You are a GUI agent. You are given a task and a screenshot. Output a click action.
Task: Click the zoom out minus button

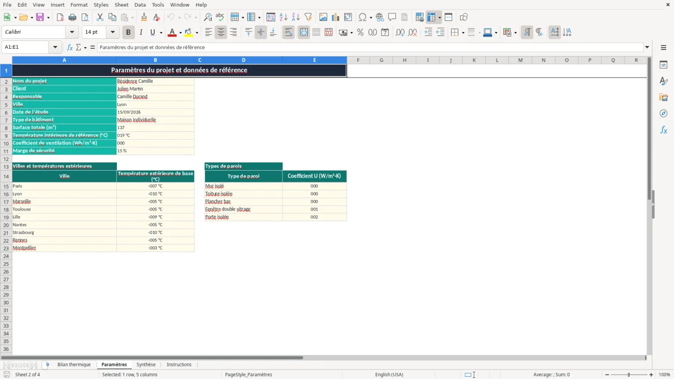pos(607,375)
